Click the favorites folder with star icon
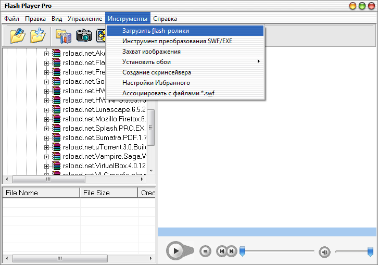 38,36
